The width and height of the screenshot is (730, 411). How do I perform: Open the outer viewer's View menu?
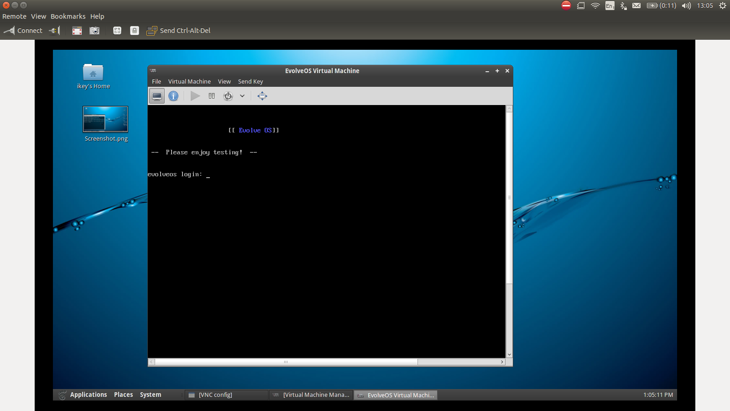(38, 16)
